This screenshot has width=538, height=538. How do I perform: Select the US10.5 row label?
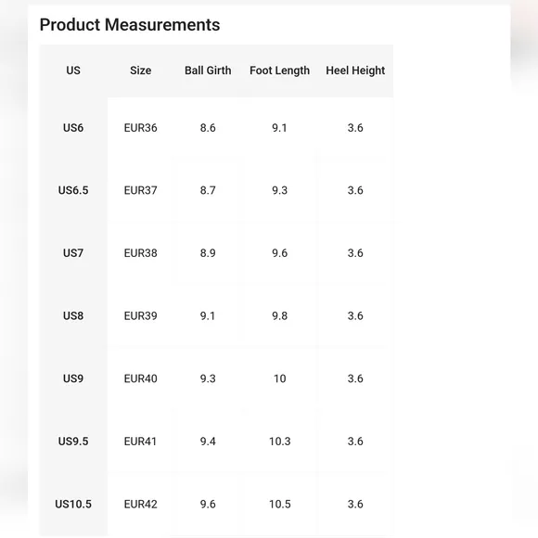click(x=73, y=504)
